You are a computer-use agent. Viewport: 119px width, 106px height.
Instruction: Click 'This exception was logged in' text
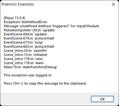[28, 75]
